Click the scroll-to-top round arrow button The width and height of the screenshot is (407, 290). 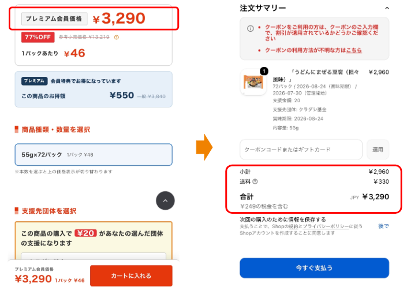click(165, 200)
